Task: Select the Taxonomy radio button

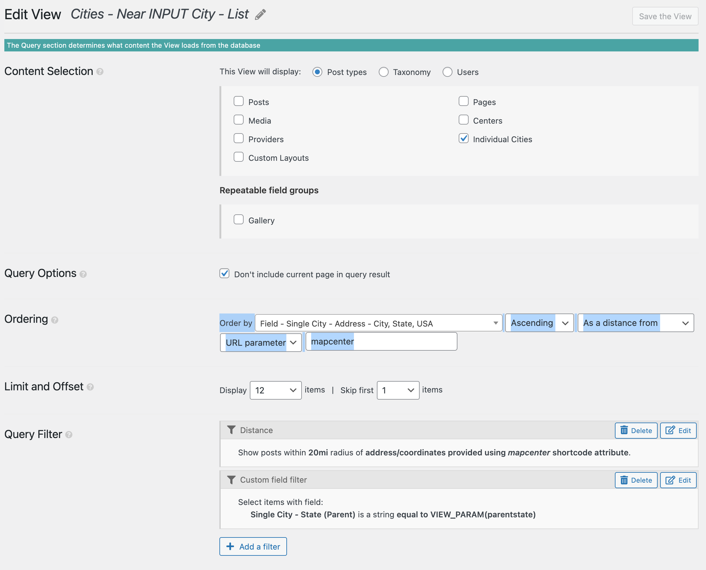Action: (383, 72)
